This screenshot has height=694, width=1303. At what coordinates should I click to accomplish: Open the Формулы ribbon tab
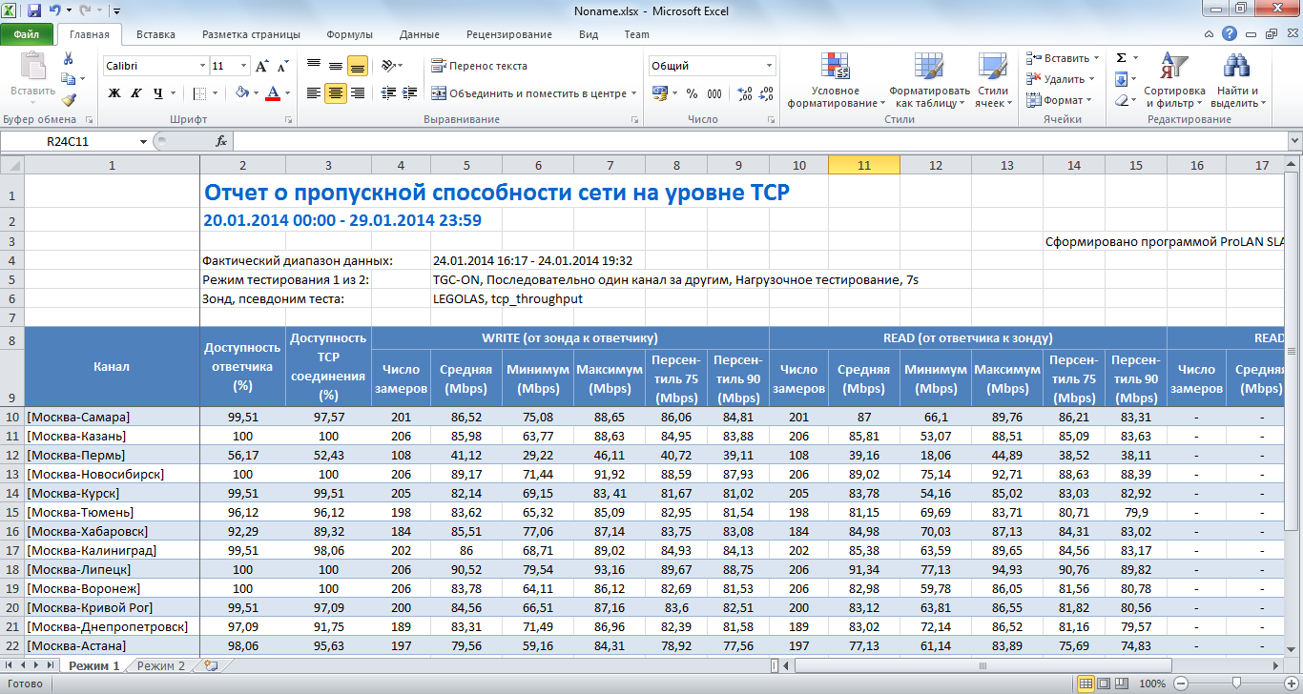point(349,34)
